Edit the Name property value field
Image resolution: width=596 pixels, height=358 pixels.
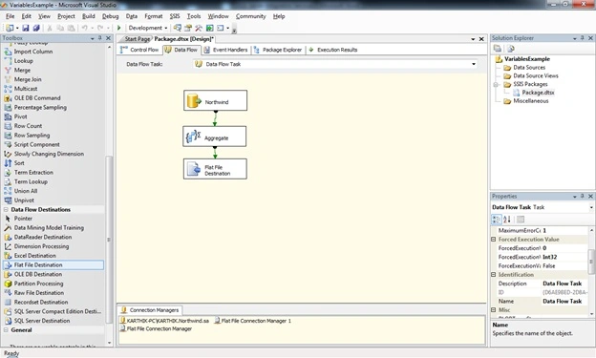click(x=564, y=301)
